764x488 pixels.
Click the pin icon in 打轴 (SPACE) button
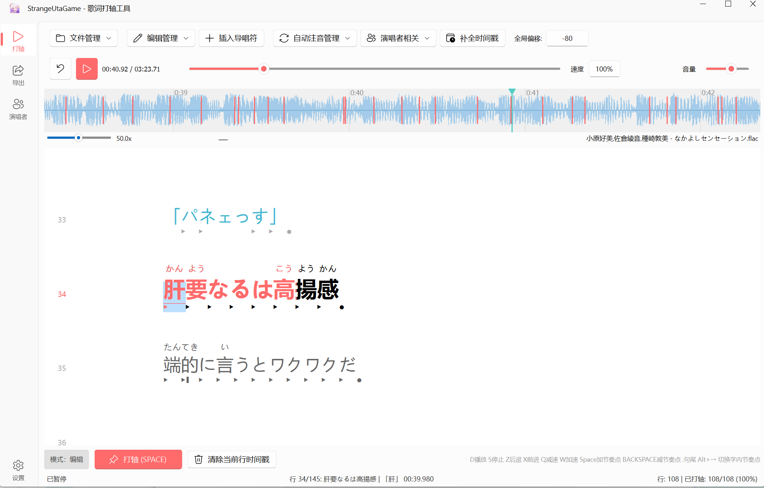[114, 459]
